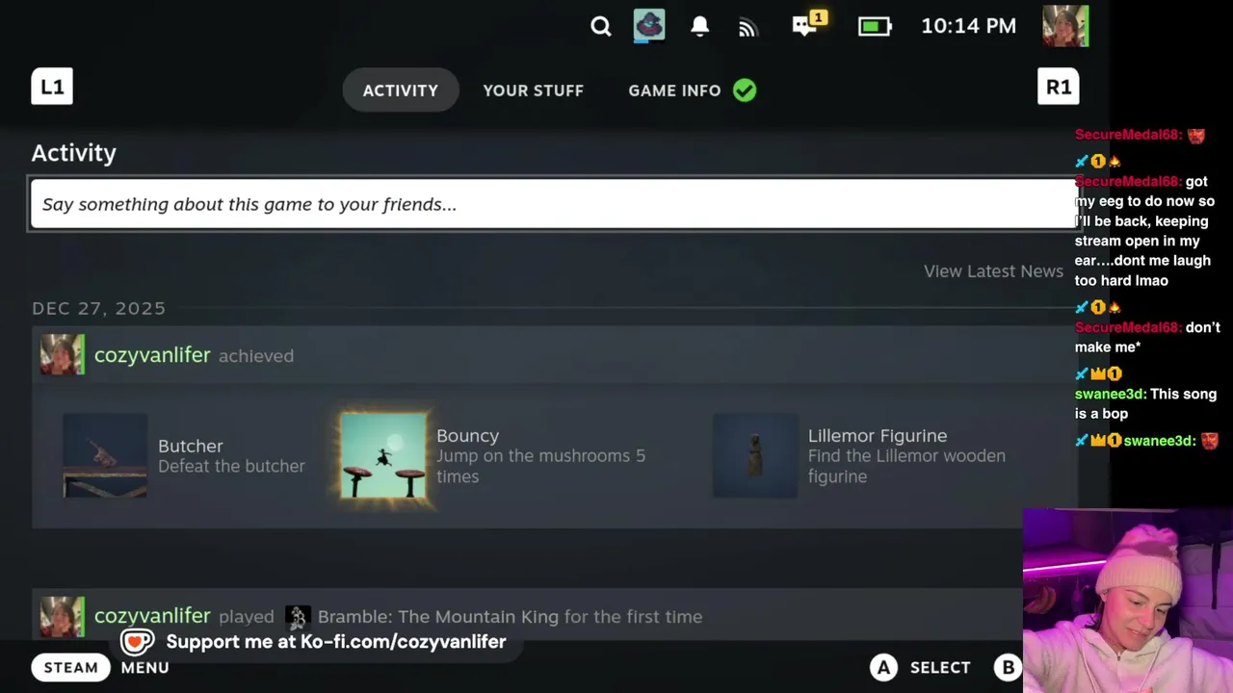Click the green verified checkmark icon
This screenshot has height=693, width=1233.
745,90
